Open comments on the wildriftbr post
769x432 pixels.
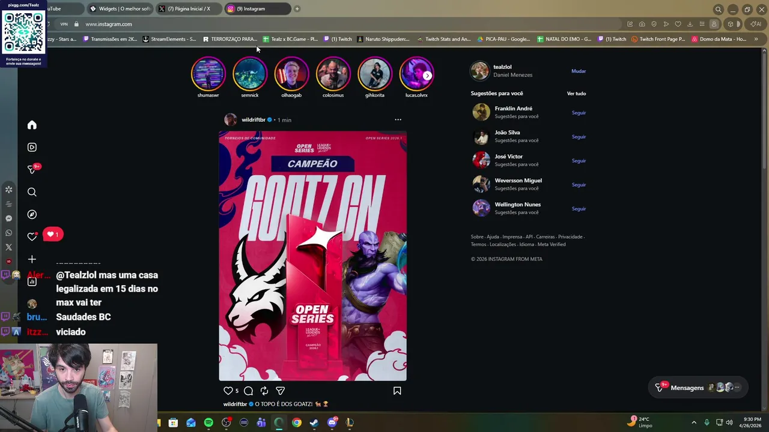pos(248,391)
